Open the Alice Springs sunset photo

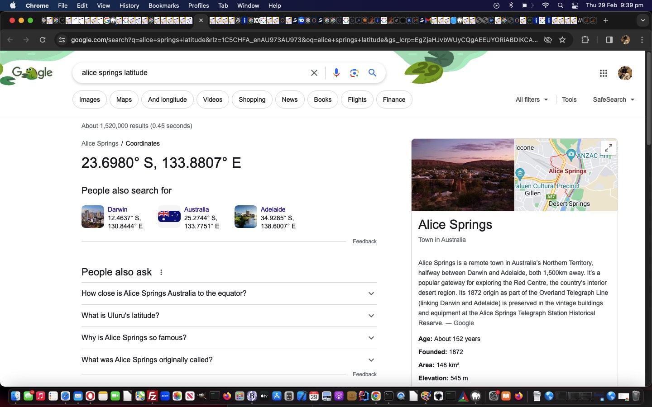coord(463,175)
